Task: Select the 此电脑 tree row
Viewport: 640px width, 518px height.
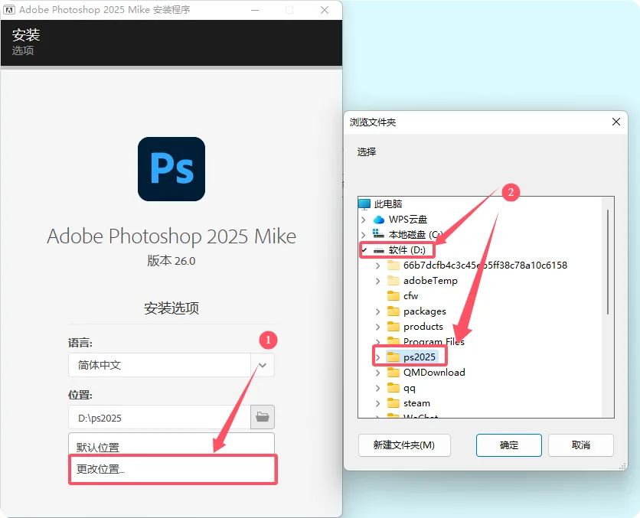Action: point(388,204)
